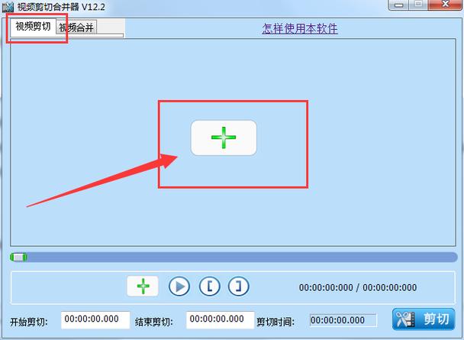
Task: Set cut start with left bracket icon
Action: tap(210, 287)
